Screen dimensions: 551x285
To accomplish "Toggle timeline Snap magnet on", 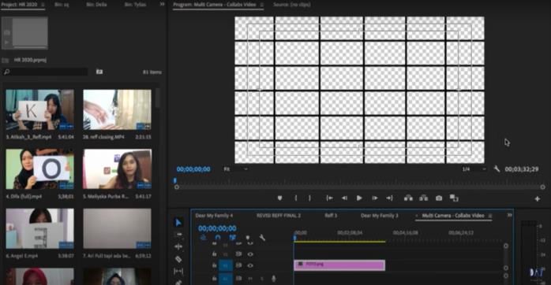I will tap(218, 238).
